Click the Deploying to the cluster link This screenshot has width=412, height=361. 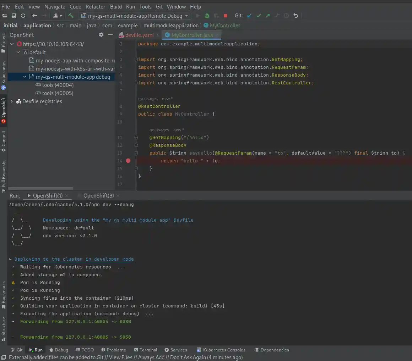[x=74, y=259]
